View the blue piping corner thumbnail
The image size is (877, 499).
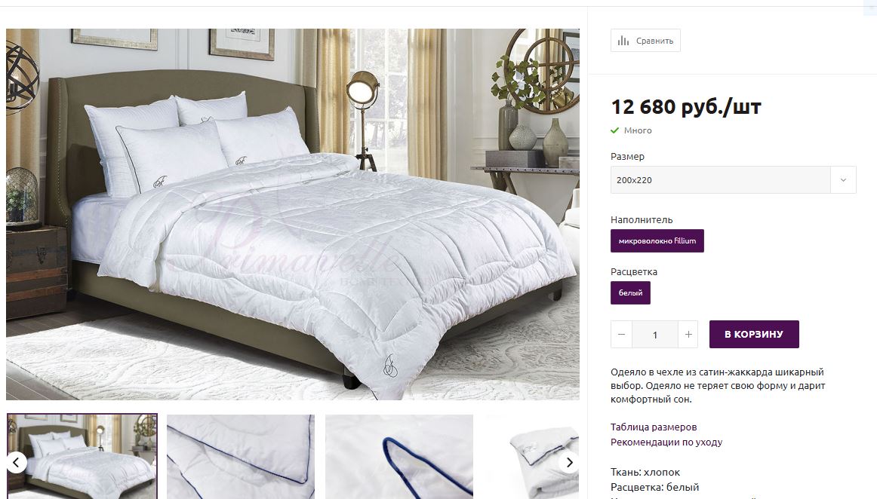[241, 457]
